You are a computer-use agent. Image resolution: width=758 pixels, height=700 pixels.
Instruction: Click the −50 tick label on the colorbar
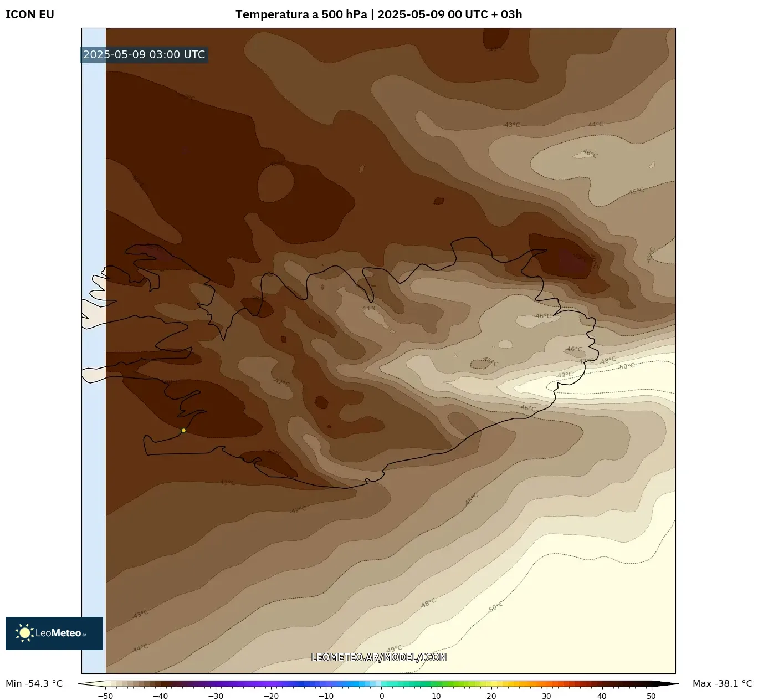coord(105,696)
